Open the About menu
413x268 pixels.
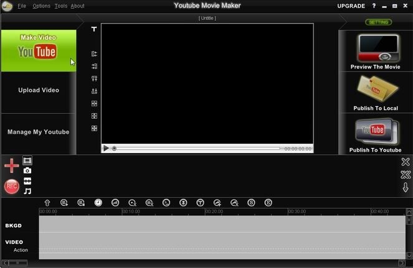coord(77,6)
